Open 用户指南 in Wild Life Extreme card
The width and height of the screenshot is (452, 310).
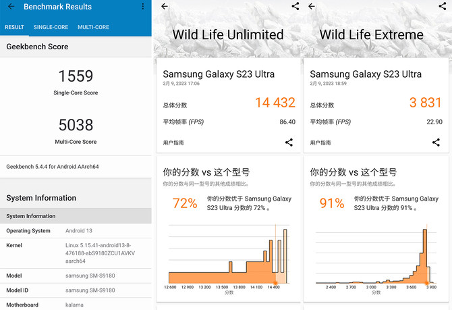click(x=320, y=143)
